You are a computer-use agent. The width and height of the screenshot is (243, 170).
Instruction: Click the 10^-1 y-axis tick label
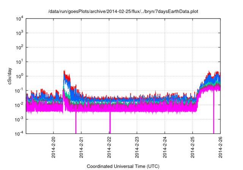(19, 90)
